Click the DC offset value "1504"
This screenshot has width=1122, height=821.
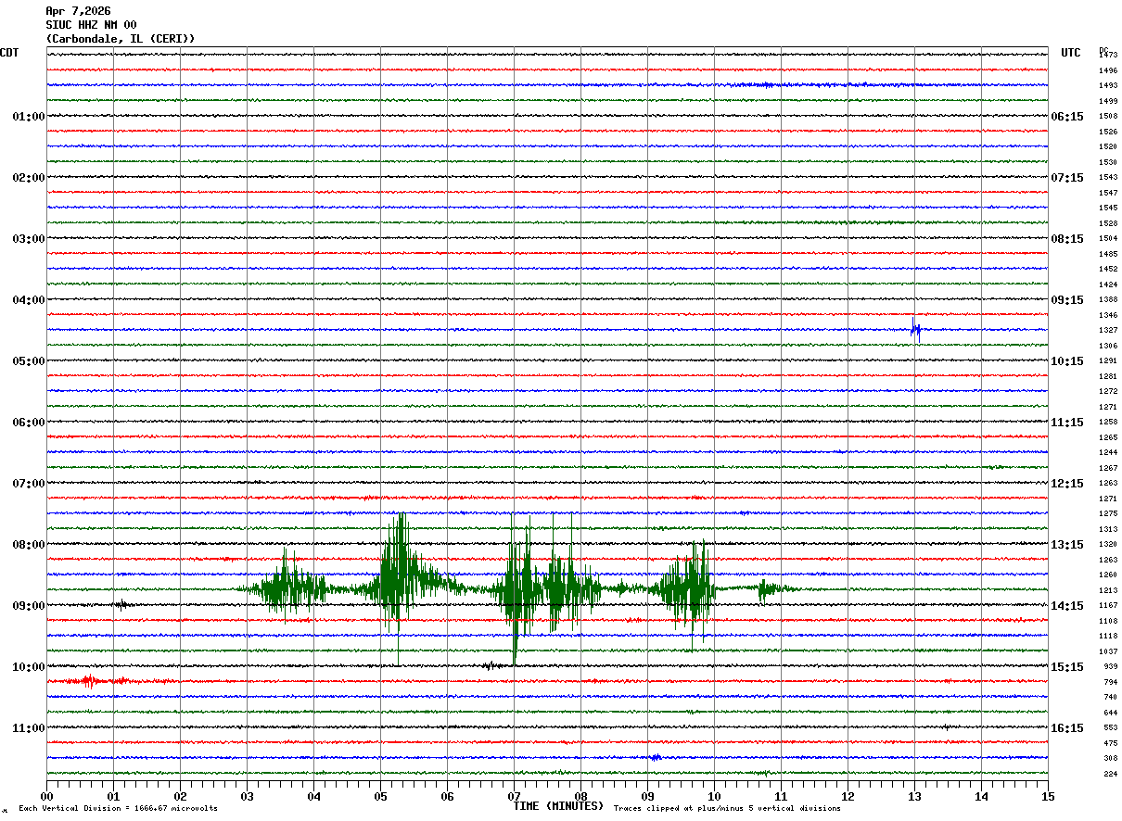coord(1108,239)
